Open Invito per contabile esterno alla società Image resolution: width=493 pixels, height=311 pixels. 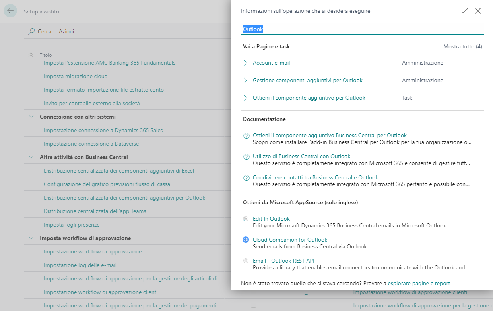tap(92, 103)
